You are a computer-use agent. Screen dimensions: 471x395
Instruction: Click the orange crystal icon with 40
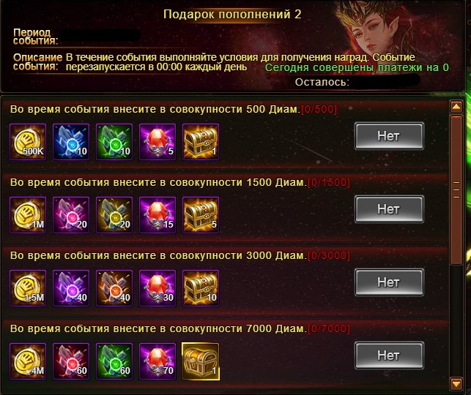coord(114,288)
